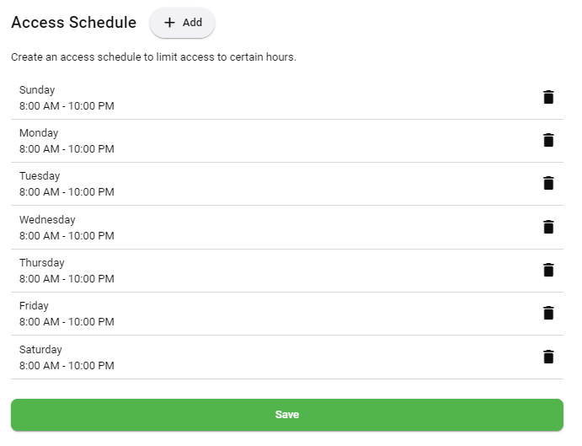Click the schedule description text
The width and height of the screenshot is (582, 446).
coord(153,58)
